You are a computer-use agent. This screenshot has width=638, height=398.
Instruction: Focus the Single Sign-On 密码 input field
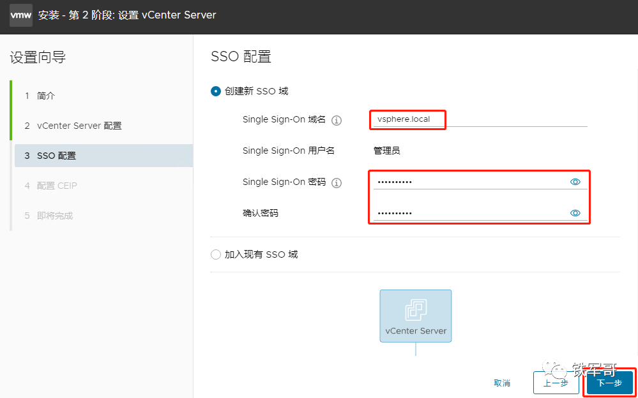tap(480, 182)
